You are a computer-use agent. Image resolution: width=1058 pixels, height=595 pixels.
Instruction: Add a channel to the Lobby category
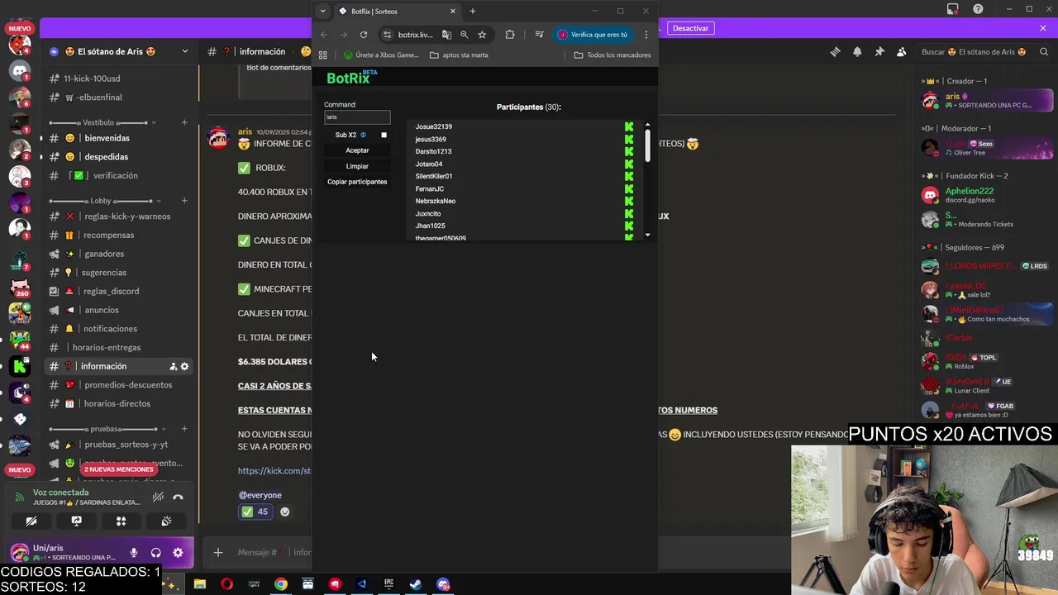[184, 201]
